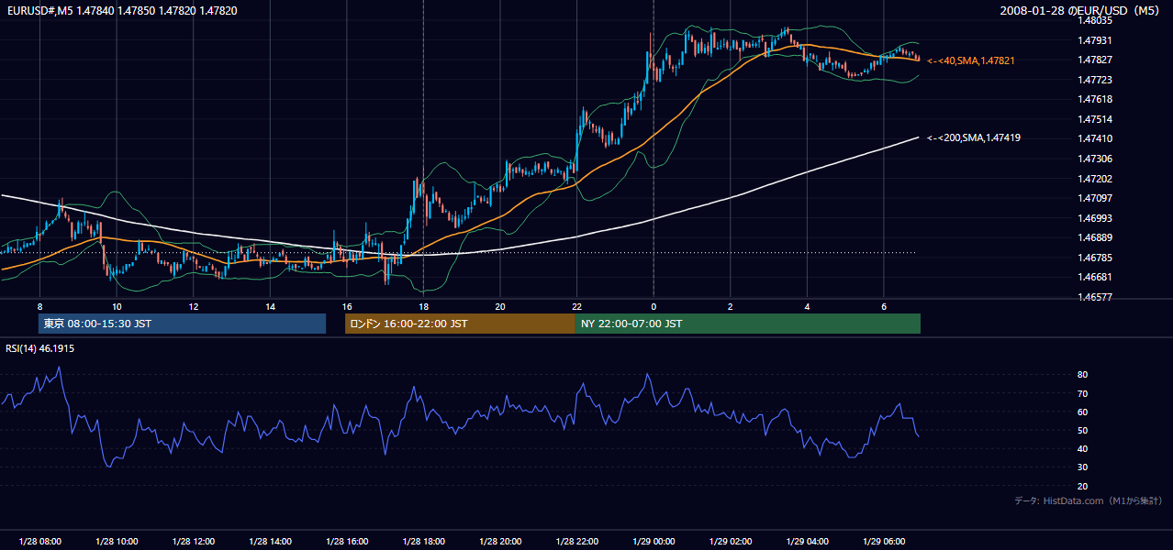Click hour tick 18 under price chart

tap(423, 306)
